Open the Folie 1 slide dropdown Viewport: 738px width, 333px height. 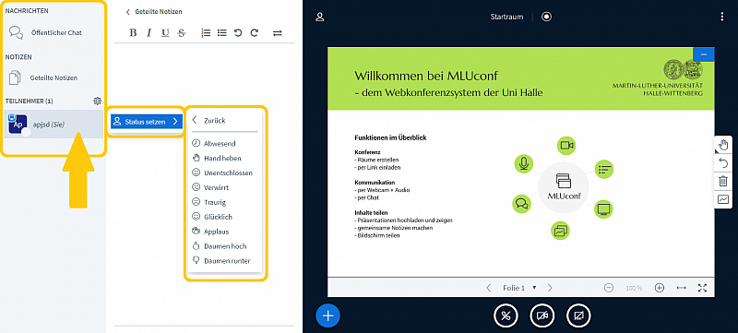click(519, 288)
